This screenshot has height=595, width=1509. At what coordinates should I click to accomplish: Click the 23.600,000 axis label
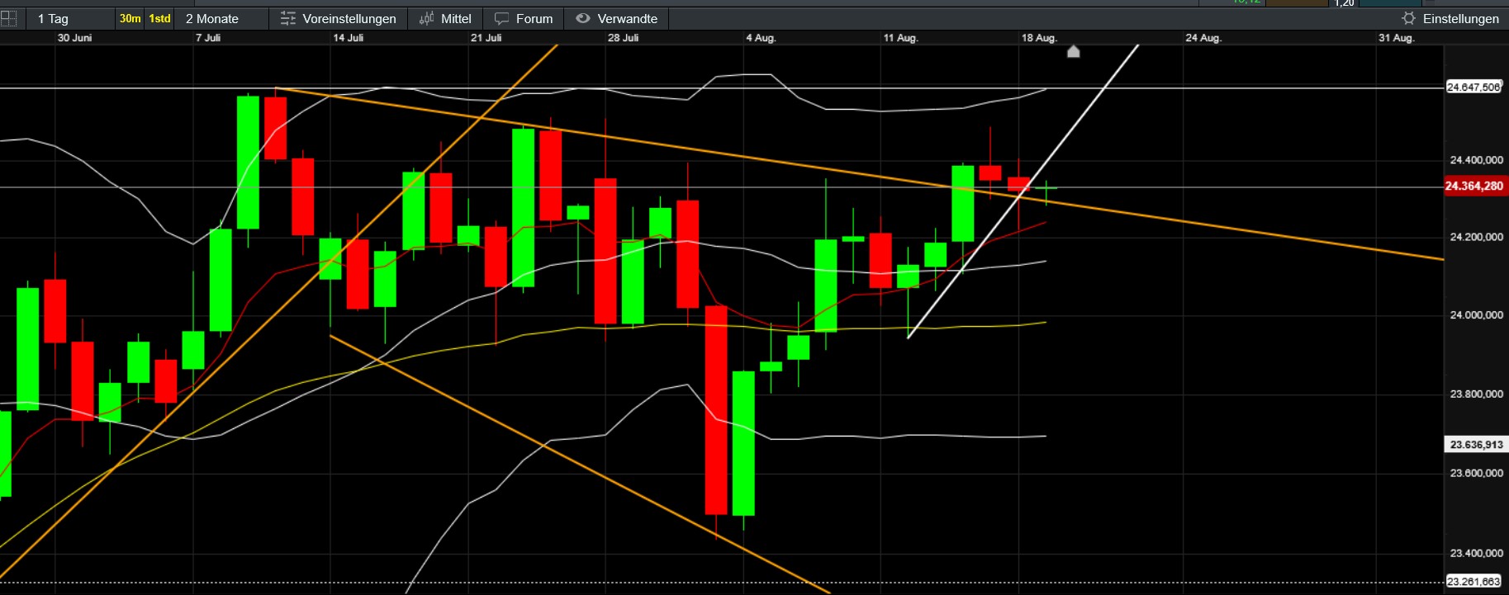click(x=1476, y=473)
